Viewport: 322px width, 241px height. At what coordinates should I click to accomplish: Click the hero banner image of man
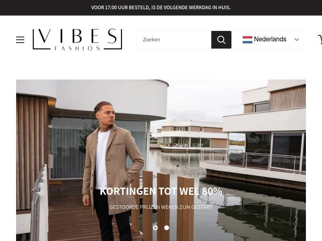tap(161, 160)
